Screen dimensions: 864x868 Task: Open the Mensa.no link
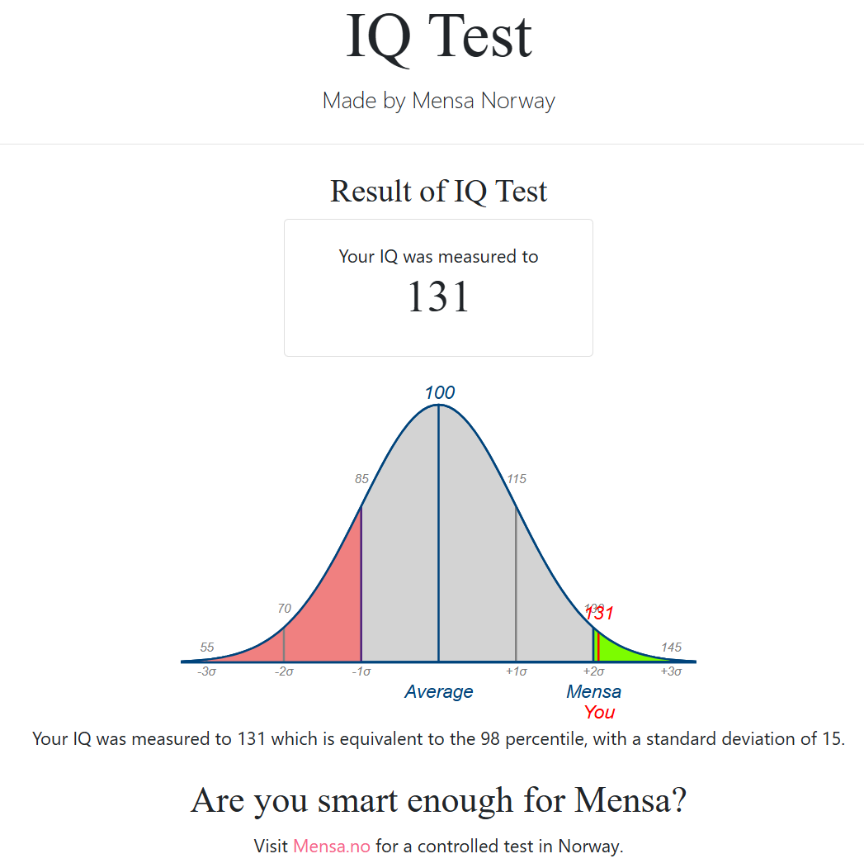click(x=332, y=846)
